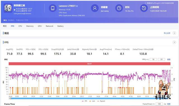
Task: Click Jank value 33.8
Action: pyautogui.click(x=73, y=54)
